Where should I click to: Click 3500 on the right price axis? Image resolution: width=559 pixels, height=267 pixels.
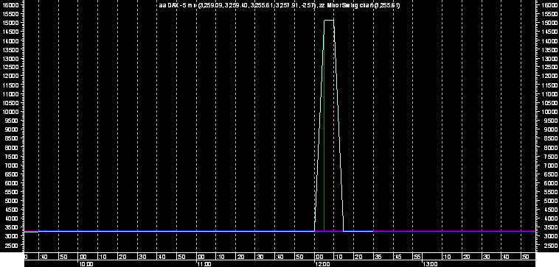point(550,227)
